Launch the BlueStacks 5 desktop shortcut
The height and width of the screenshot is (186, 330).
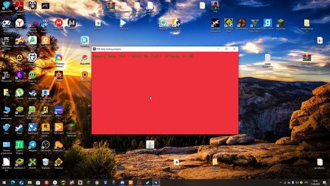coord(20,163)
